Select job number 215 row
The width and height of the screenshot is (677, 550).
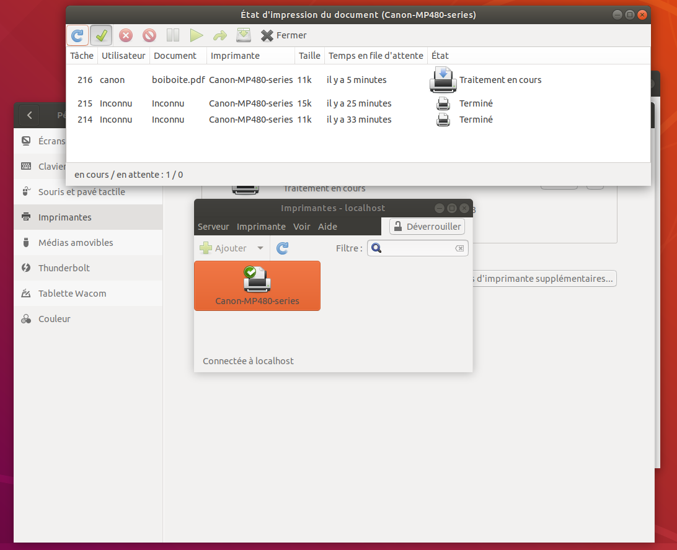(358, 103)
